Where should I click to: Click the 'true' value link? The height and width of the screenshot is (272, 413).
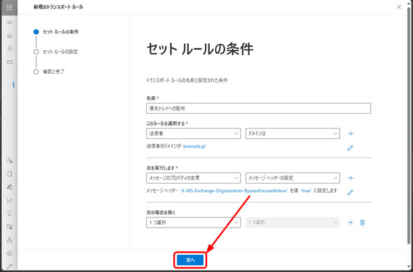(306, 191)
